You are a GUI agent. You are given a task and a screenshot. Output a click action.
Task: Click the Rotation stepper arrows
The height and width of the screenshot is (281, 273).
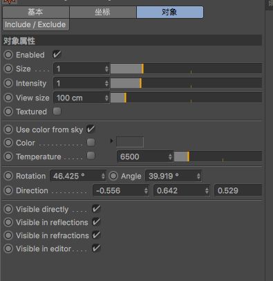tap(103, 176)
